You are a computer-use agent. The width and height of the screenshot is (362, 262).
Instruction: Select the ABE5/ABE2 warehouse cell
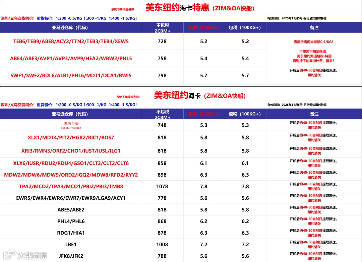click(x=71, y=210)
